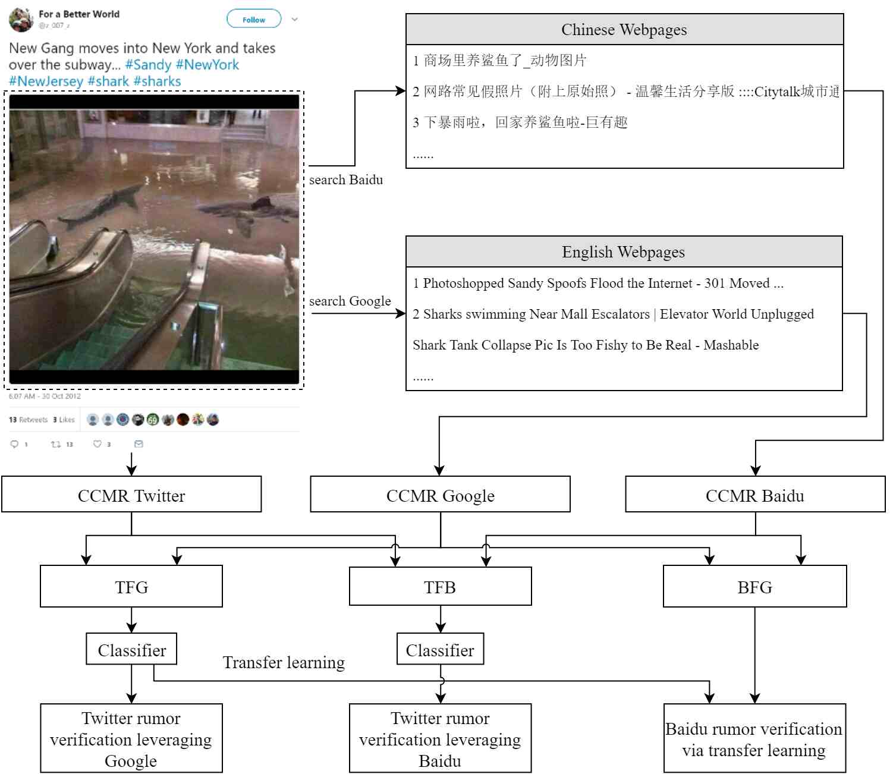Select the BFG box
This screenshot has height=774, width=893.
pos(755,586)
